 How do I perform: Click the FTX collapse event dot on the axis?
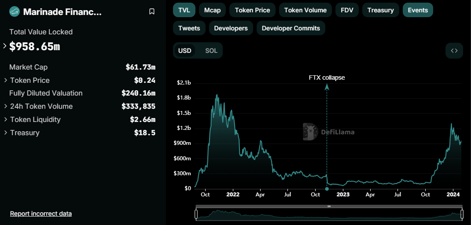[x=327, y=188]
